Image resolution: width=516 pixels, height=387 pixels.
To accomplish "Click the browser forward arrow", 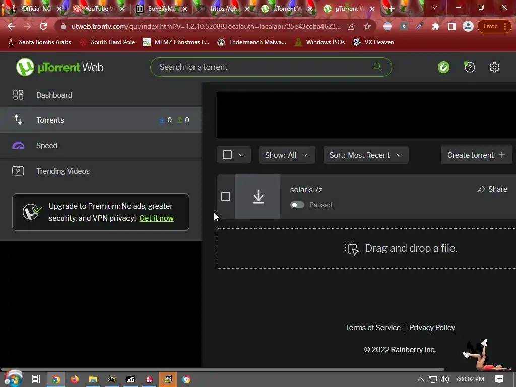I will 27,26.
